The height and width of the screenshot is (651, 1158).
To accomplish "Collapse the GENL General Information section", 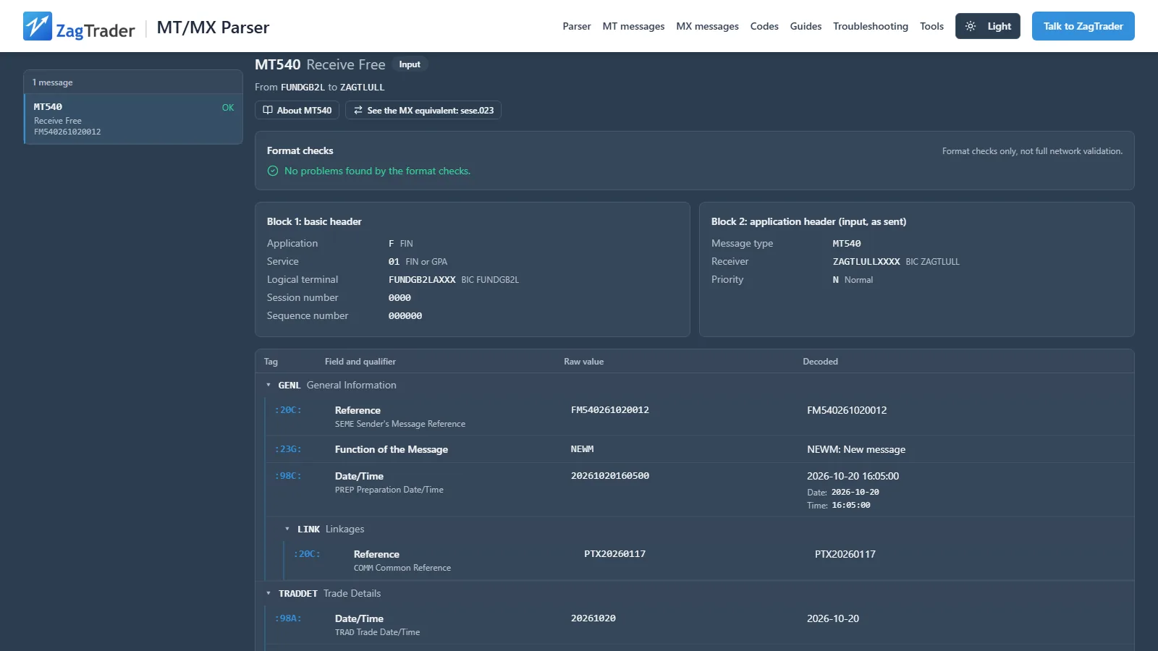I will pyautogui.click(x=269, y=385).
